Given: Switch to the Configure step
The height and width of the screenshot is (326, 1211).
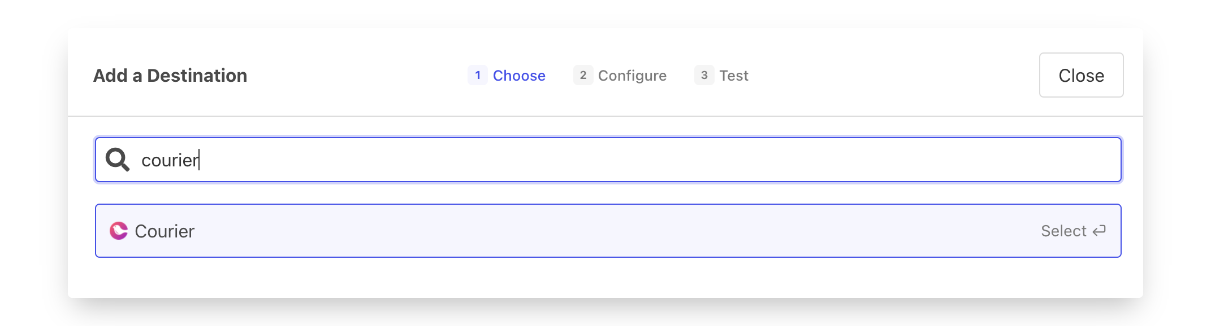Looking at the screenshot, I should (632, 76).
